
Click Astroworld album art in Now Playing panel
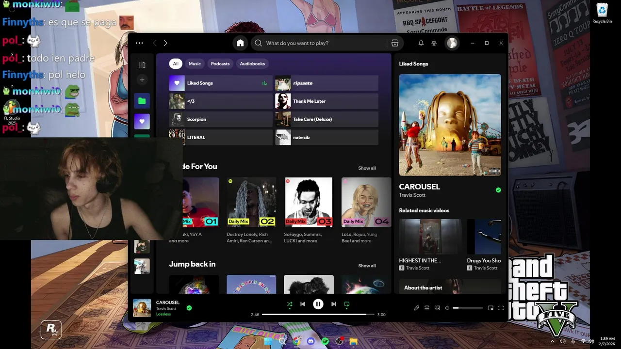[450, 125]
